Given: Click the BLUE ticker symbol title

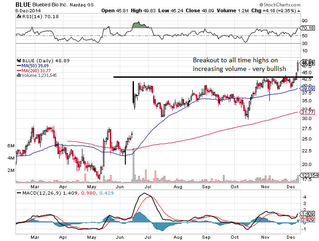Looking at the screenshot, I should pos(23,5).
